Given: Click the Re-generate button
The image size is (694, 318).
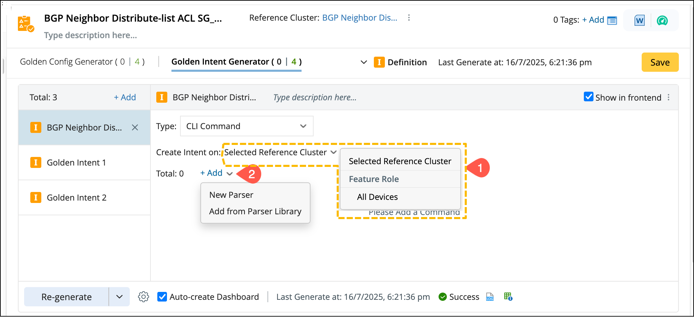Looking at the screenshot, I should point(66,297).
